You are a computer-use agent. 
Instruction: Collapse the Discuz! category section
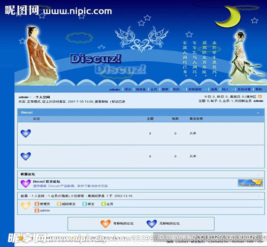pyautogui.click(x=258, y=113)
